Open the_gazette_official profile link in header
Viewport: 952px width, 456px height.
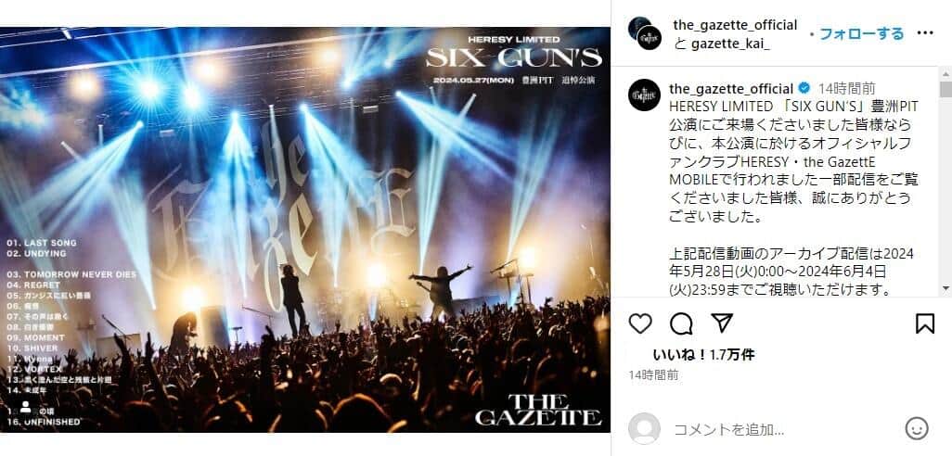pyautogui.click(x=735, y=25)
